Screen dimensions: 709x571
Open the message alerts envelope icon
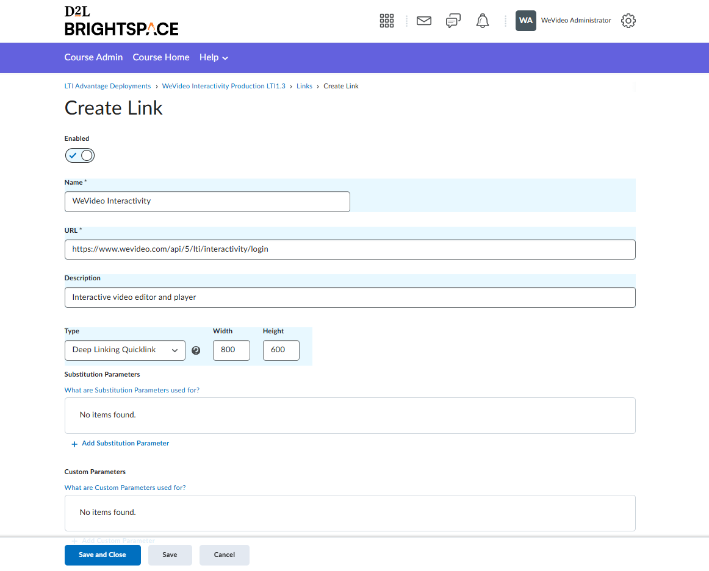(x=423, y=21)
